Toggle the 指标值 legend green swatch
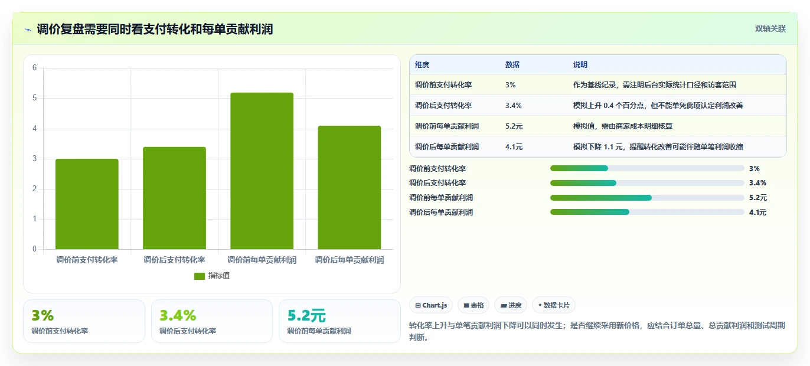 click(200, 276)
